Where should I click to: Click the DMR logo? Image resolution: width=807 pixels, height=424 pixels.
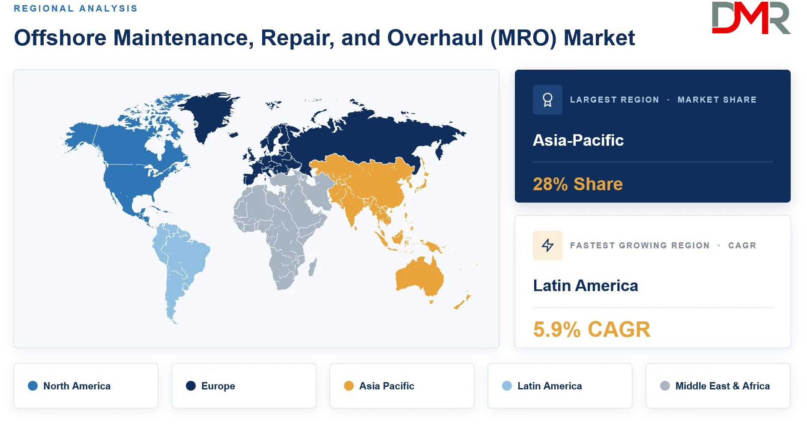click(751, 18)
